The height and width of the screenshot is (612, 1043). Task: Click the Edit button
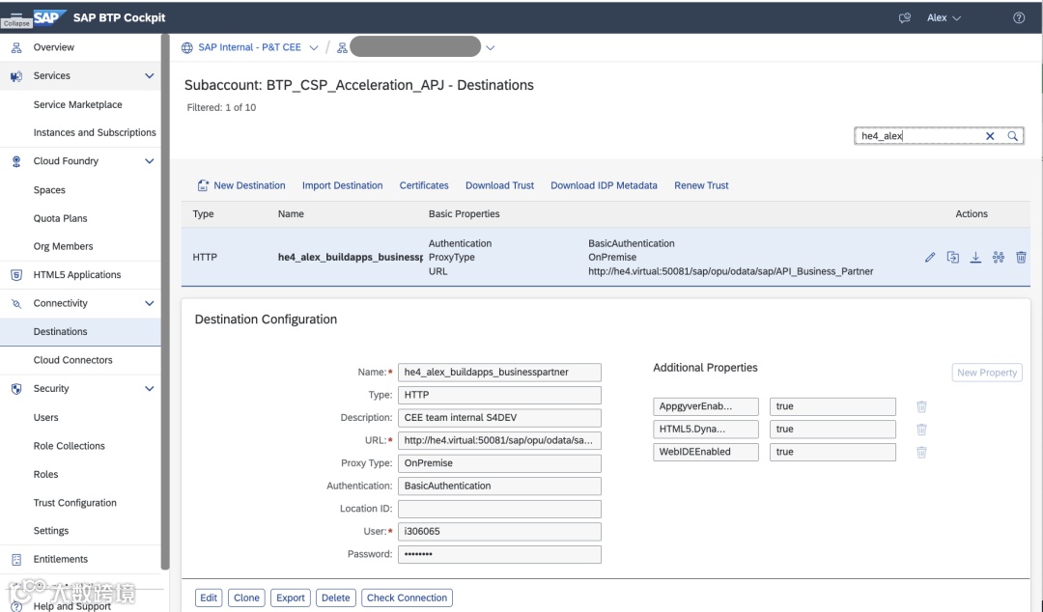point(209,598)
